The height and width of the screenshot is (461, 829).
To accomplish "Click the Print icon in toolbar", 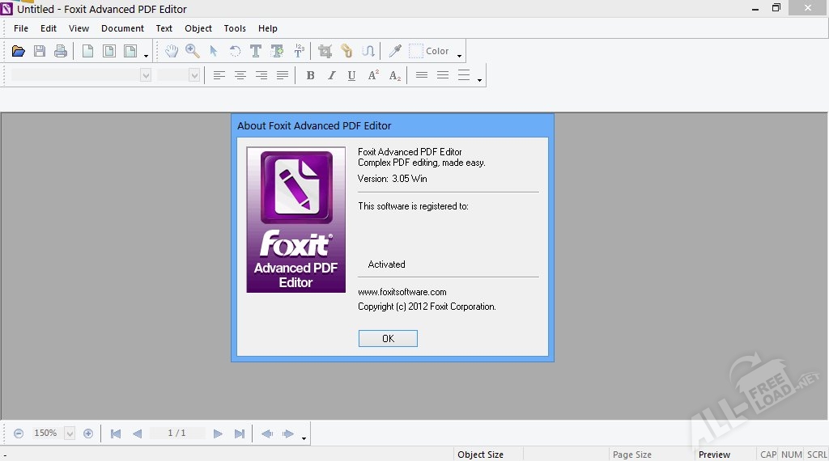I will [61, 51].
